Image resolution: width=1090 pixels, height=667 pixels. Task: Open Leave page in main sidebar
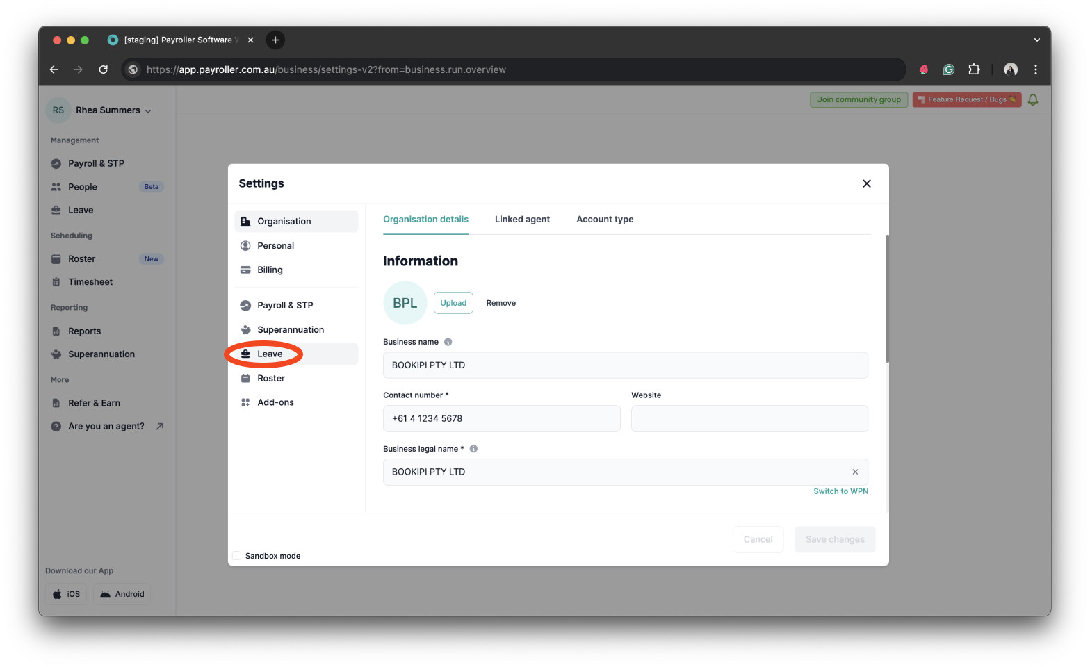81,210
